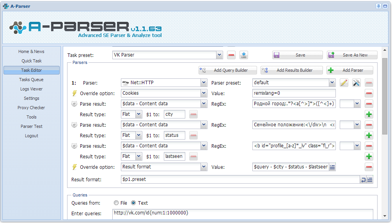The height and width of the screenshot is (223, 392).
Task: Click the export preset download icon
Action: (244, 55)
